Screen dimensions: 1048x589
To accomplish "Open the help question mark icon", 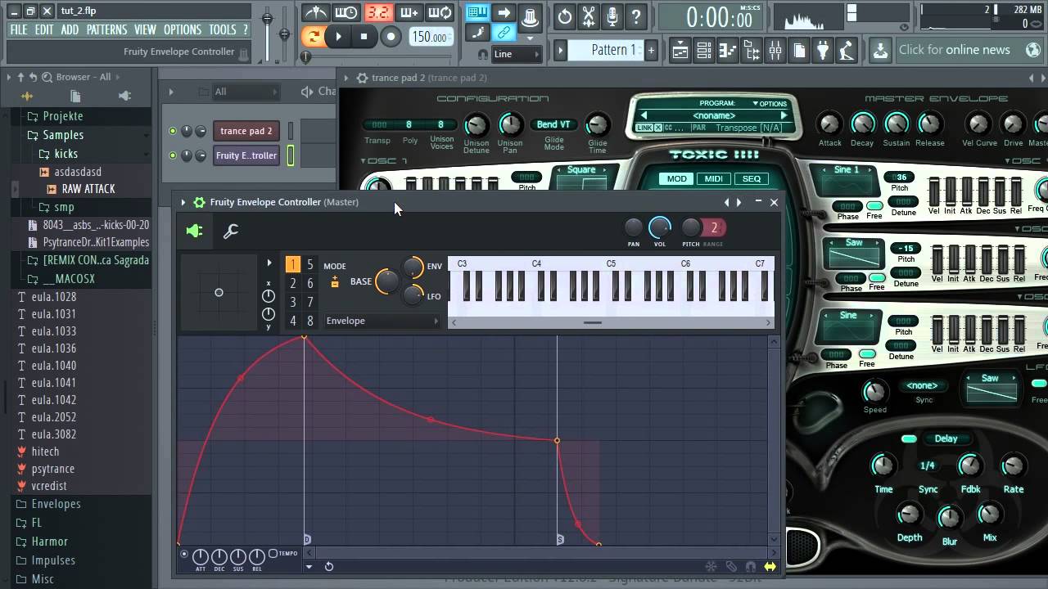I will click(636, 16).
